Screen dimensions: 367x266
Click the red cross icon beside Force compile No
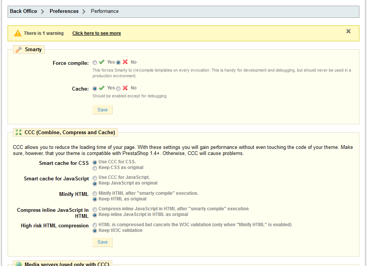125,62
